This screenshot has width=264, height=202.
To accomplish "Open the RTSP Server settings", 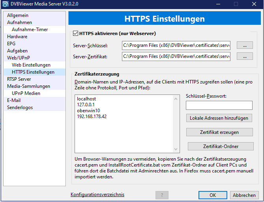I will (x=34, y=79).
